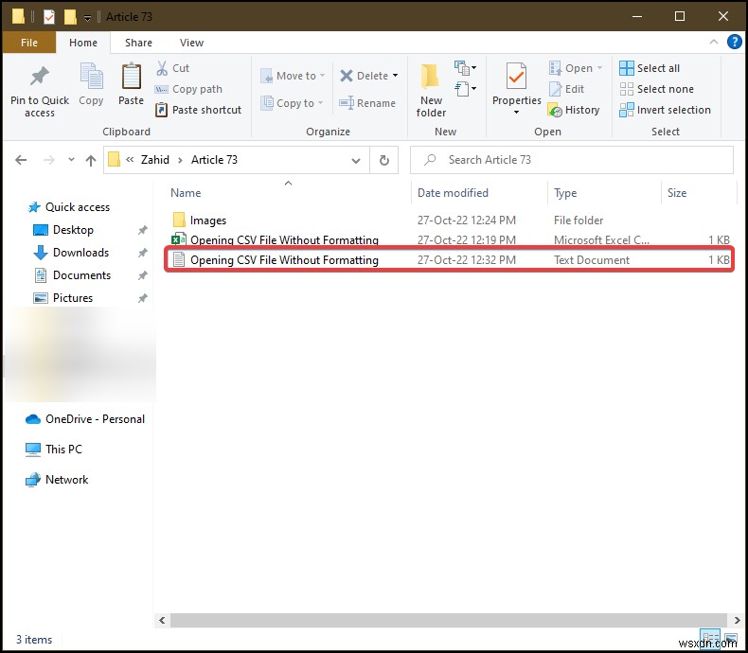Switch to Large icons view in status bar
The image size is (748, 653).
click(730, 637)
